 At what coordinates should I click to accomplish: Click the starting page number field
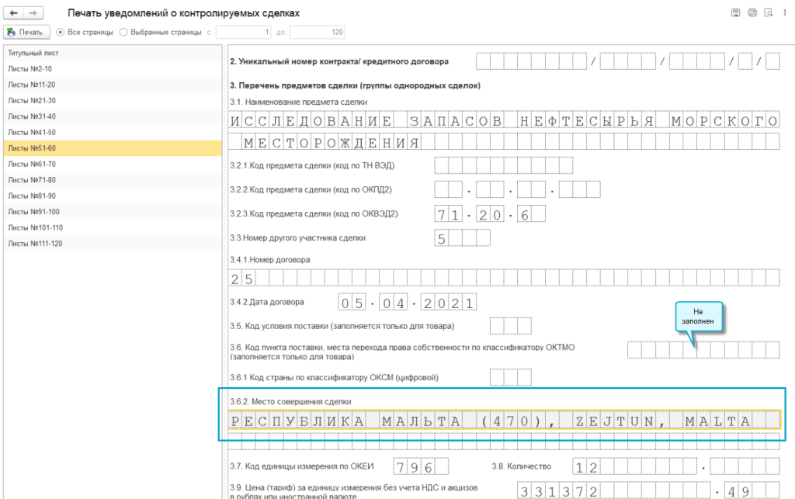coord(243,32)
